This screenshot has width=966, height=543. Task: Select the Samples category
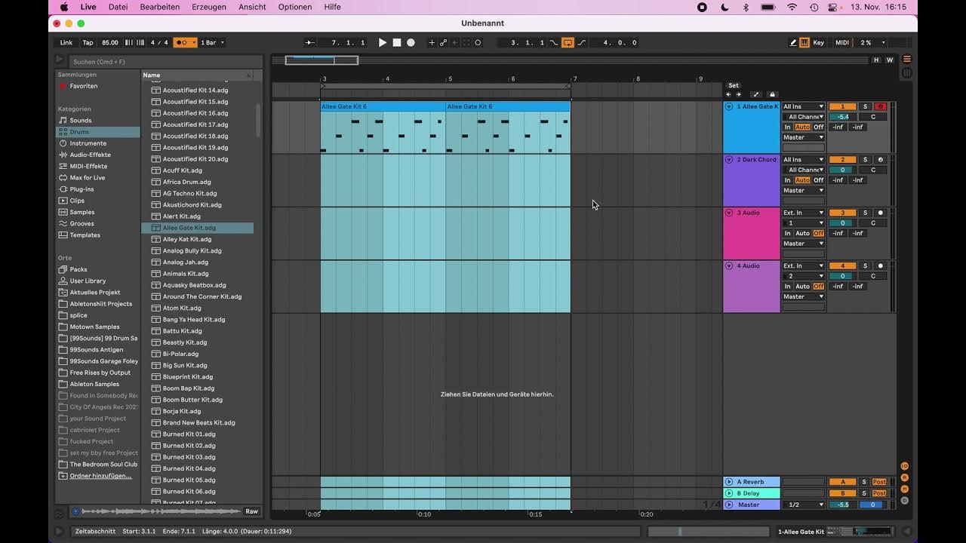82,212
